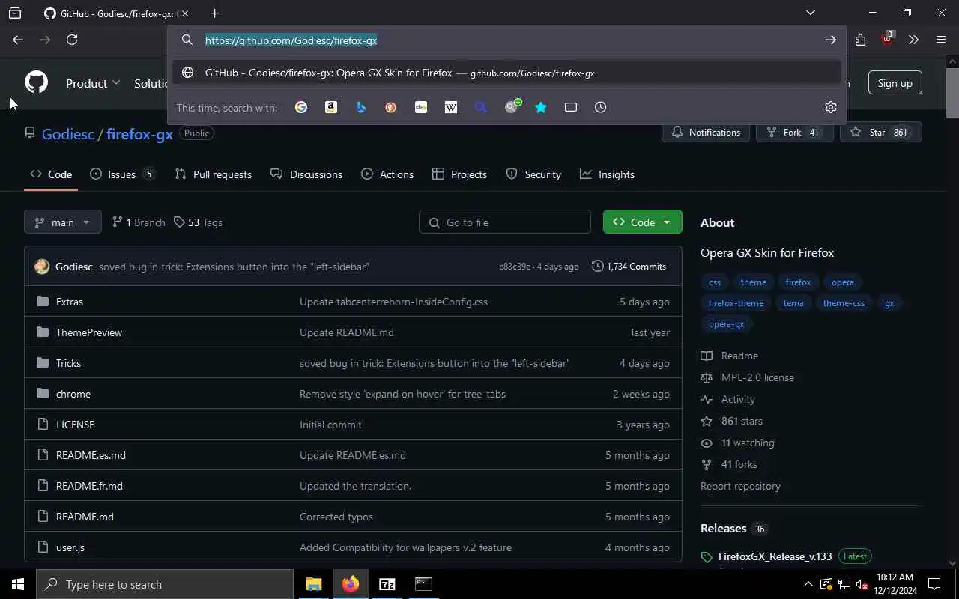
Task: Open the README.es.md file
Action: click(x=91, y=455)
